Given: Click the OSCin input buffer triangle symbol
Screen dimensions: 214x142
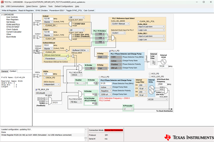Looking at the screenshot, I should 39,76.
